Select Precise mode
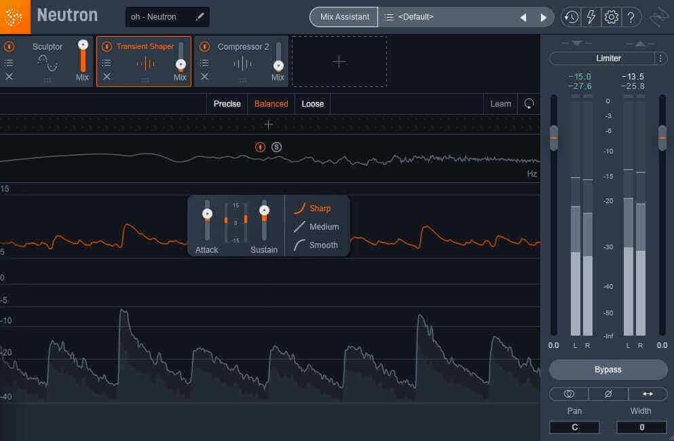The image size is (674, 441). click(227, 104)
